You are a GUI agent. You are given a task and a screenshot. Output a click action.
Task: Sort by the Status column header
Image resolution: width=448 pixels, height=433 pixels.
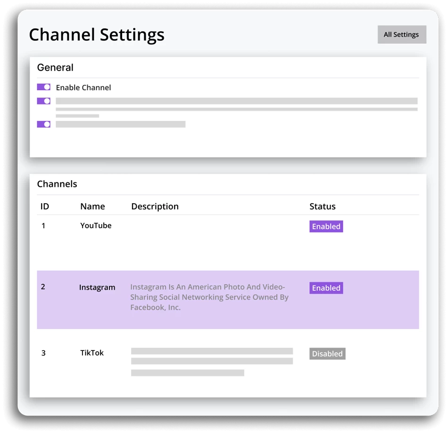pos(322,206)
